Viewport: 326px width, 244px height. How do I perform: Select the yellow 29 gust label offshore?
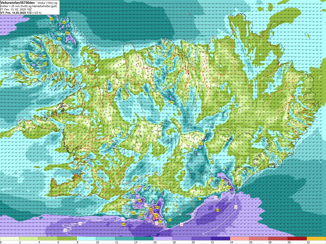pos(218,210)
